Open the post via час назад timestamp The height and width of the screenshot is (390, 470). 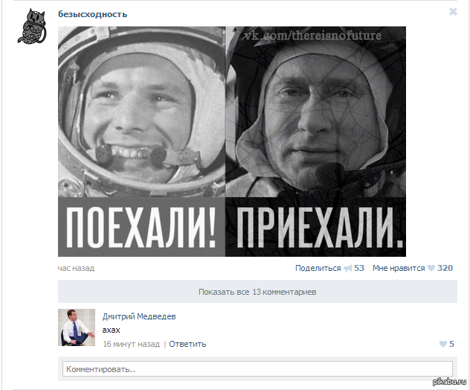pos(76,268)
